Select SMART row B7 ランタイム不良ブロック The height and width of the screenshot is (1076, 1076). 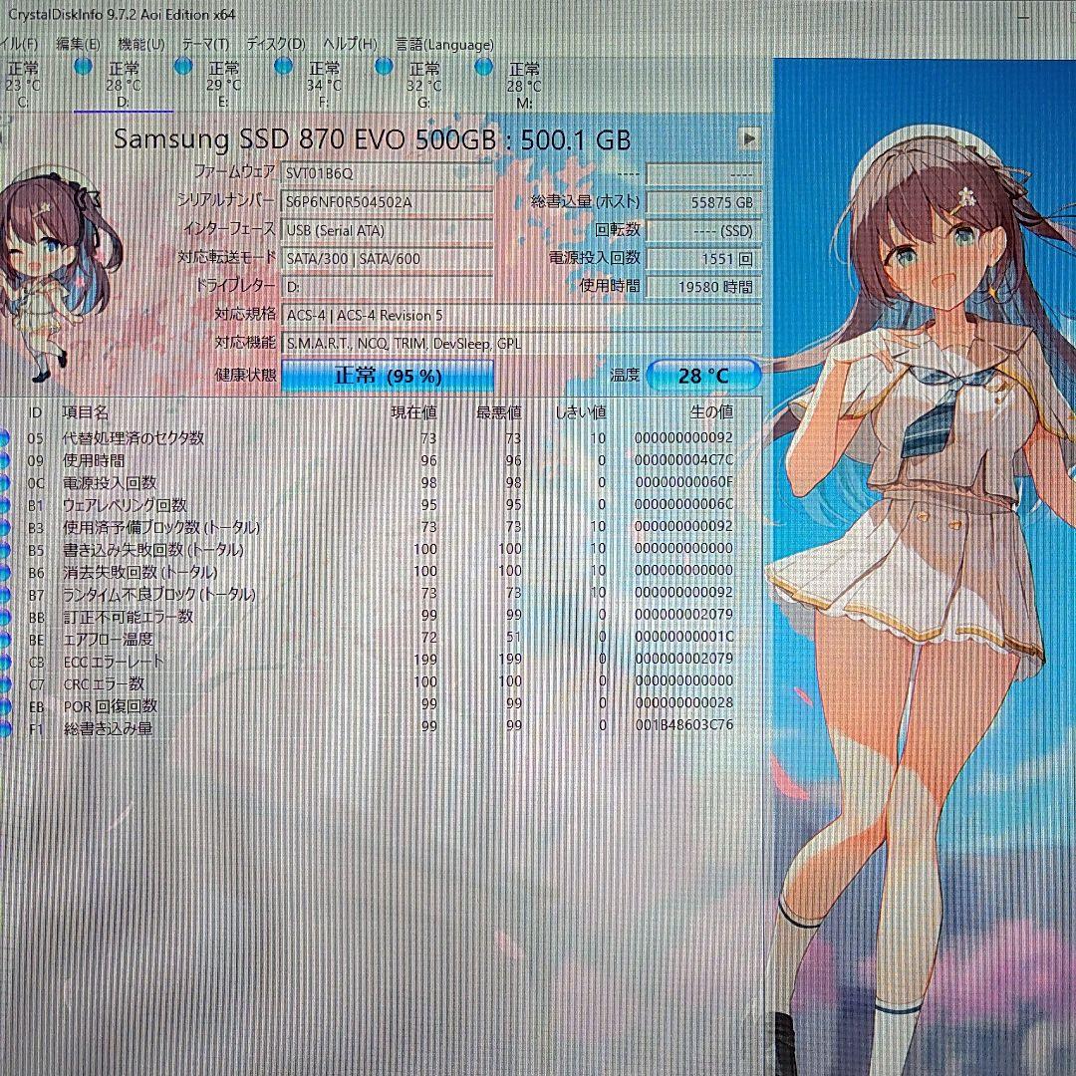[x=381, y=593]
